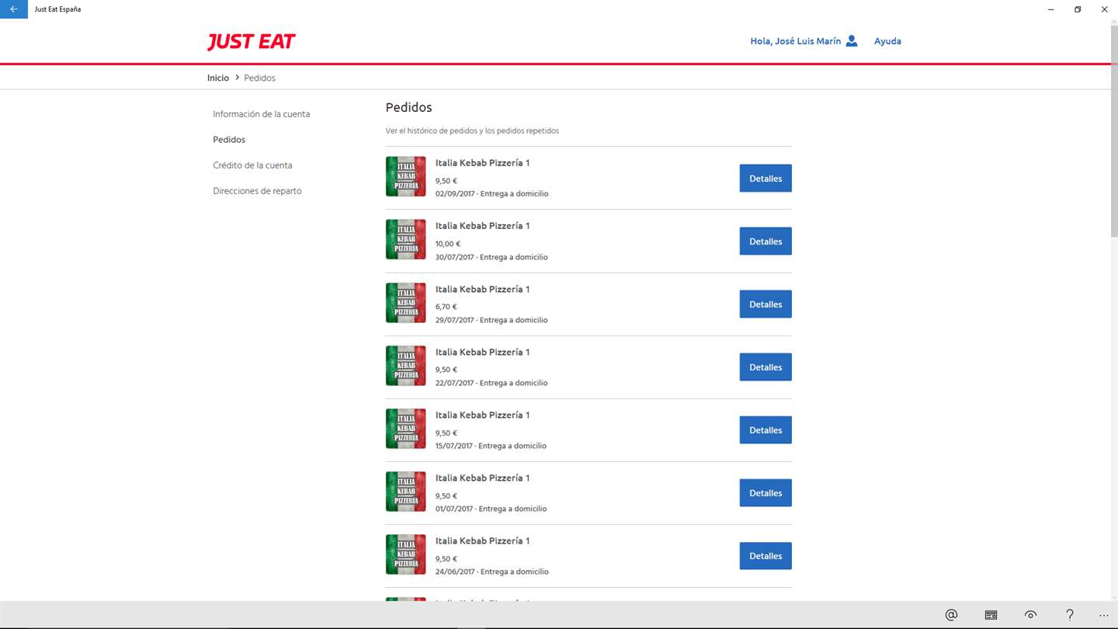Click the eye icon in bottom bar

1030,615
